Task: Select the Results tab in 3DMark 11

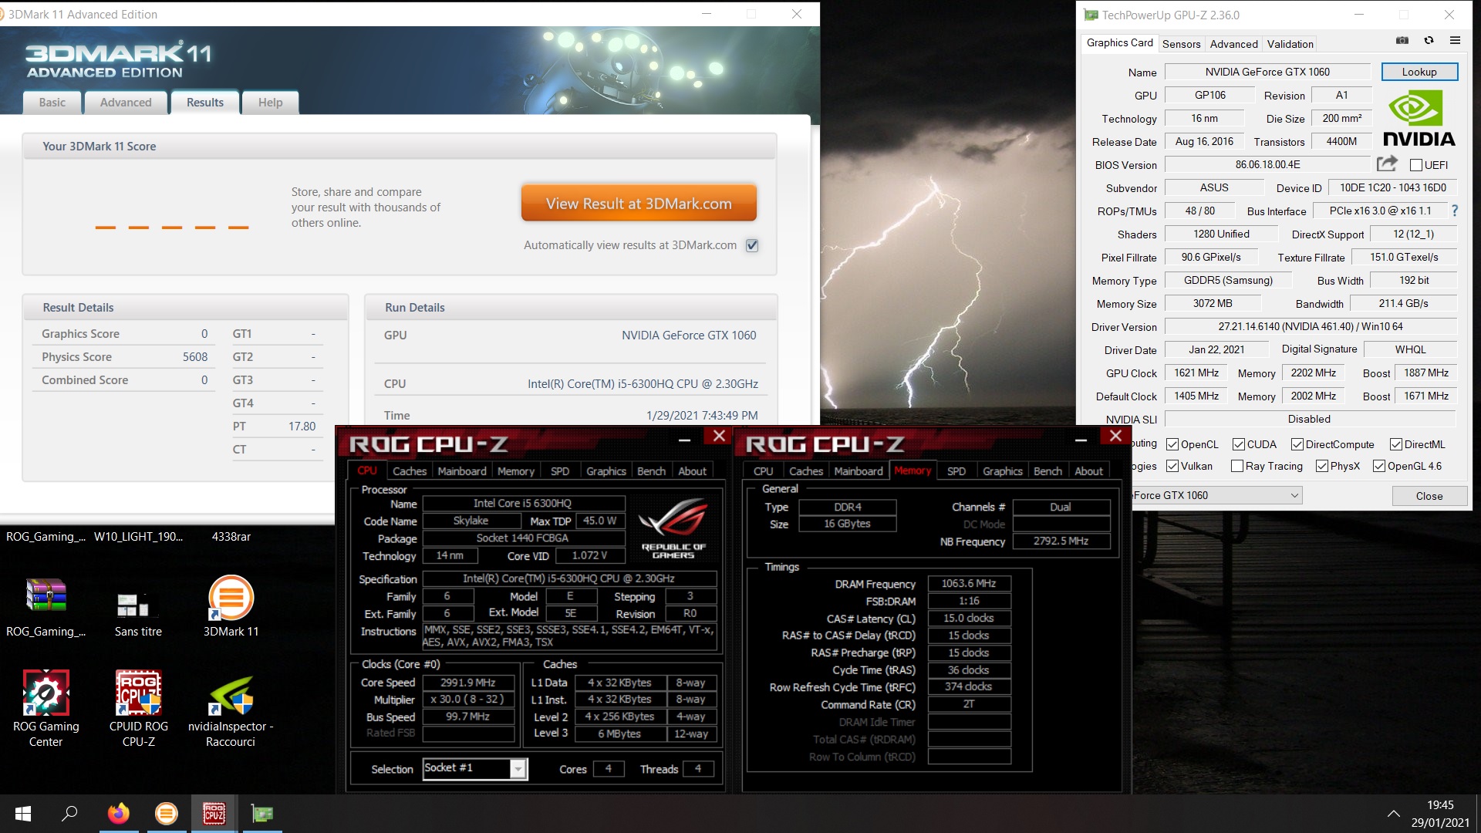Action: click(205, 102)
